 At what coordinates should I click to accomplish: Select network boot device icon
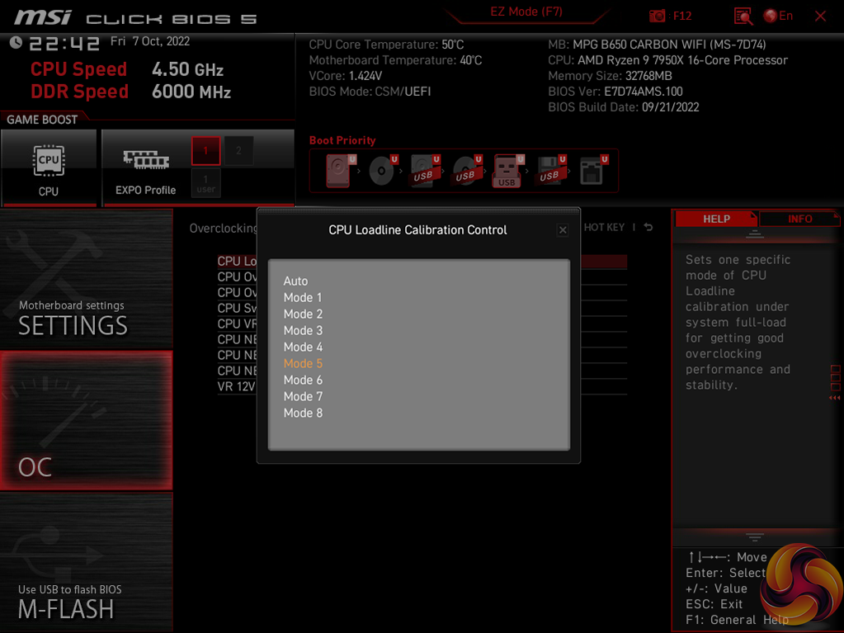click(592, 171)
